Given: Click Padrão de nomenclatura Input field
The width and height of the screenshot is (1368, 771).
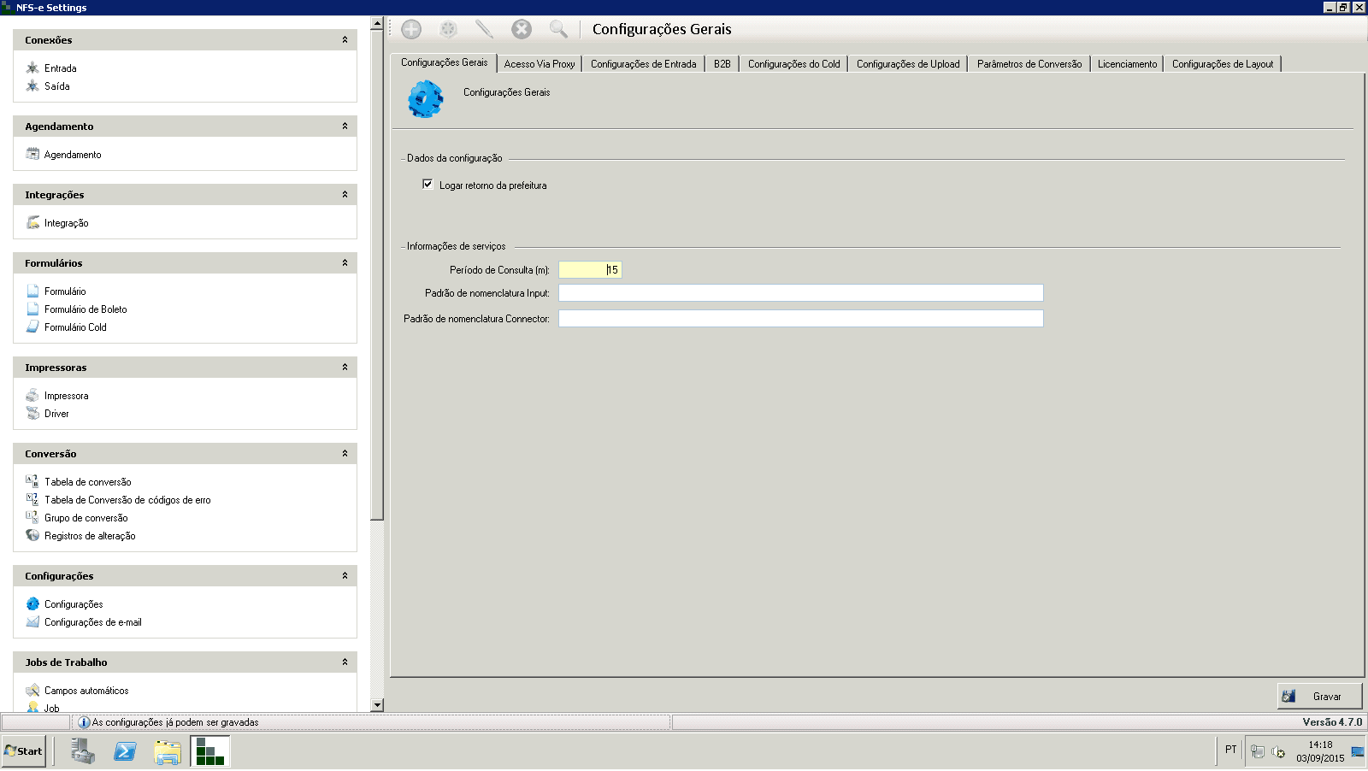Looking at the screenshot, I should tap(801, 293).
